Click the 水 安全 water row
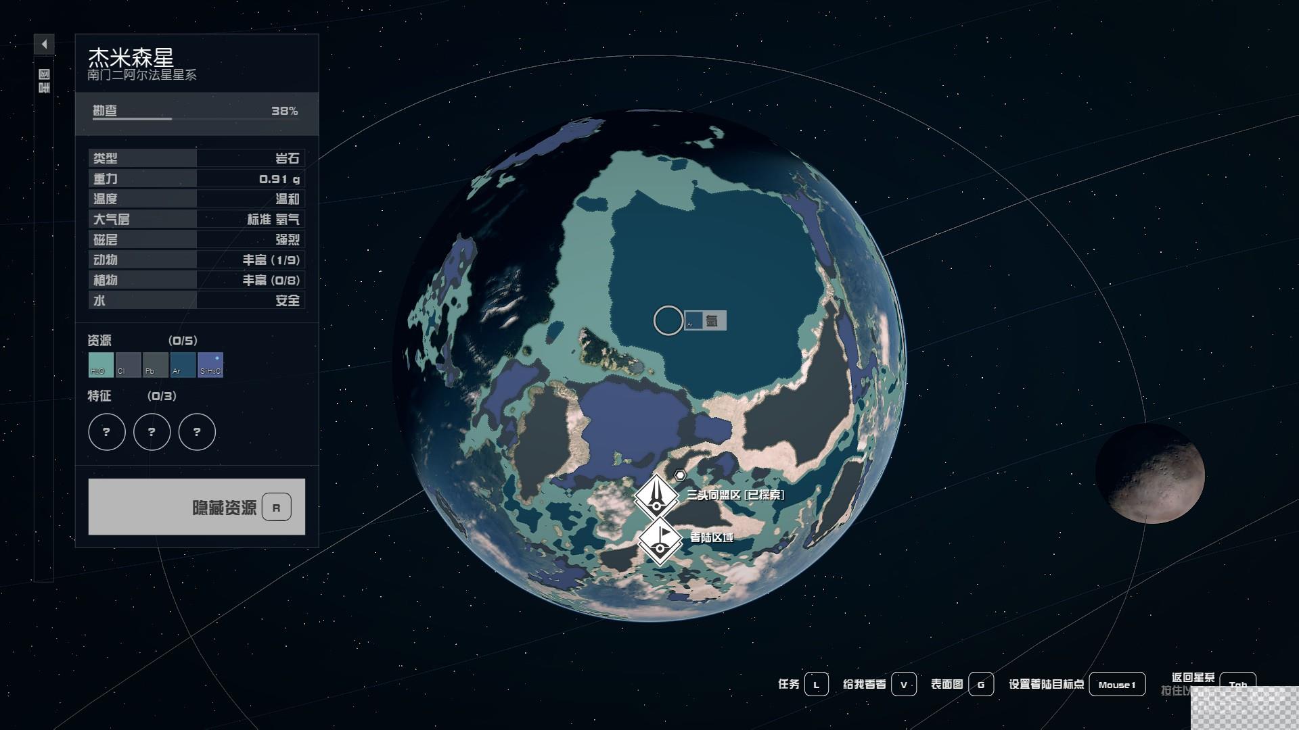 point(197,300)
